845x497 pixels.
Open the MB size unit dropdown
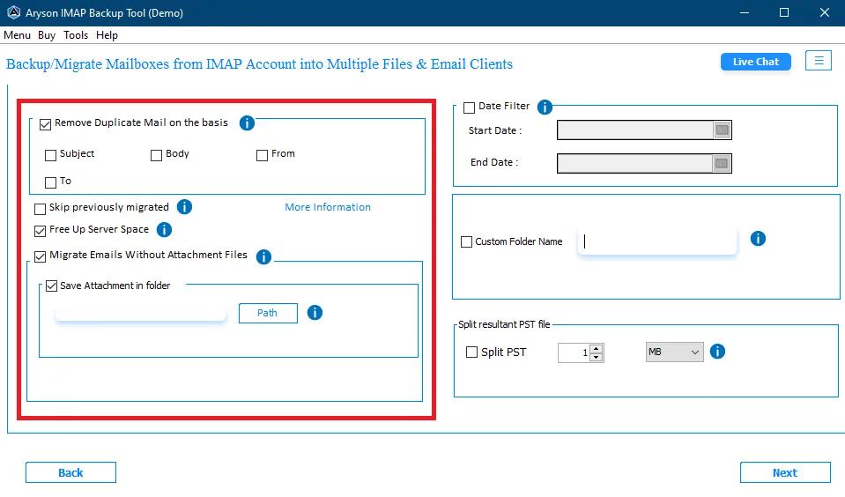tap(674, 352)
